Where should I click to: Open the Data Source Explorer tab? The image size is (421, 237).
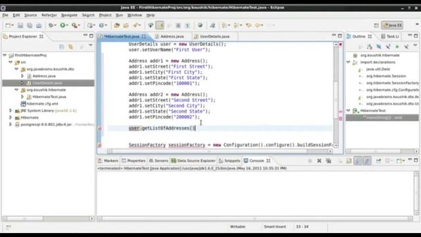point(193,161)
